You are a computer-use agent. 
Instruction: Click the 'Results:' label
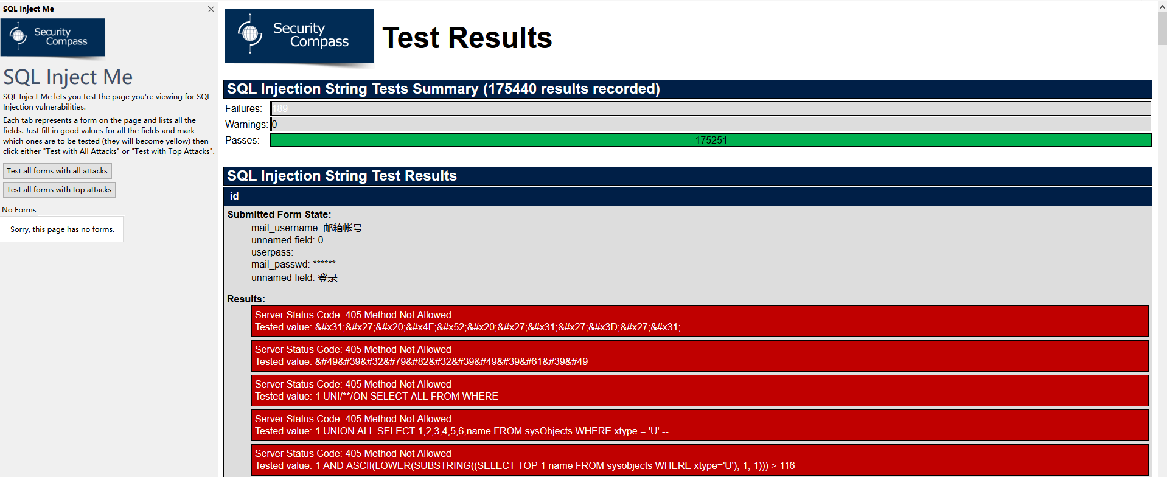246,299
